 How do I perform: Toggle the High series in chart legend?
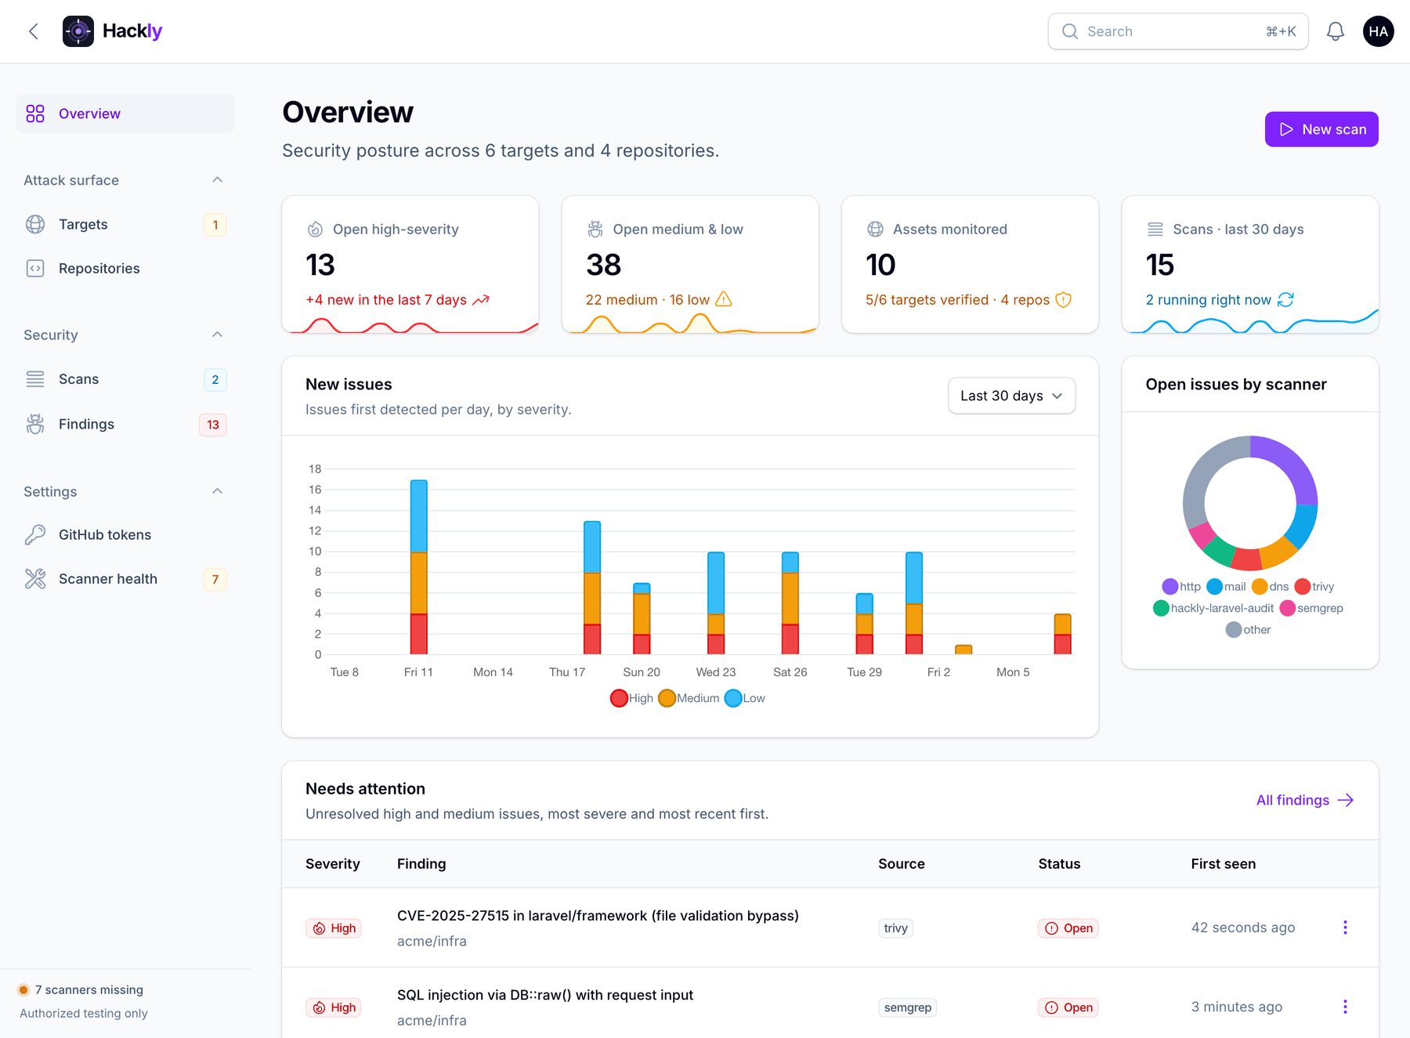[x=631, y=698]
